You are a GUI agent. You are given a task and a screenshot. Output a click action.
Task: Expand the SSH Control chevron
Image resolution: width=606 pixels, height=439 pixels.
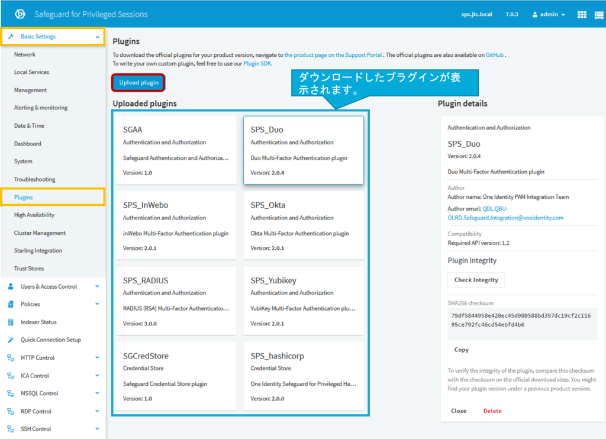click(x=98, y=428)
